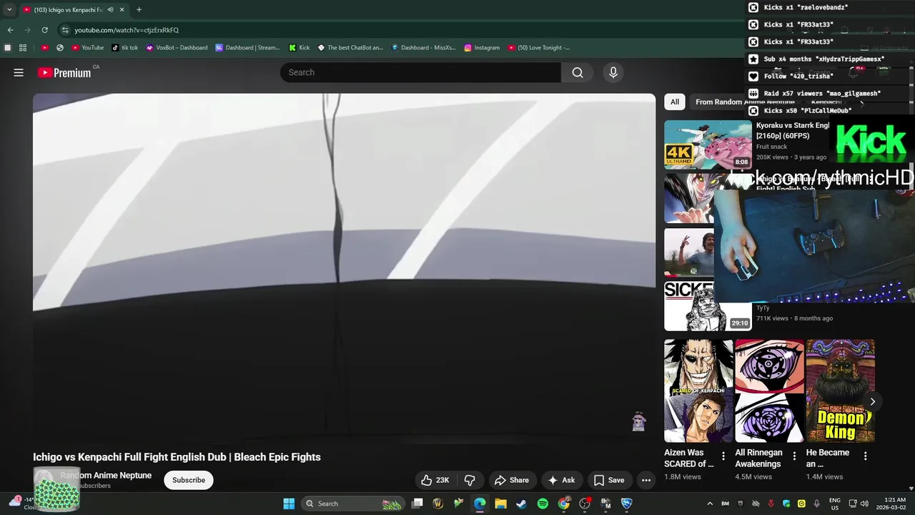The image size is (915, 515).
Task: Mute the tab via speaker icon
Action: [x=110, y=10]
